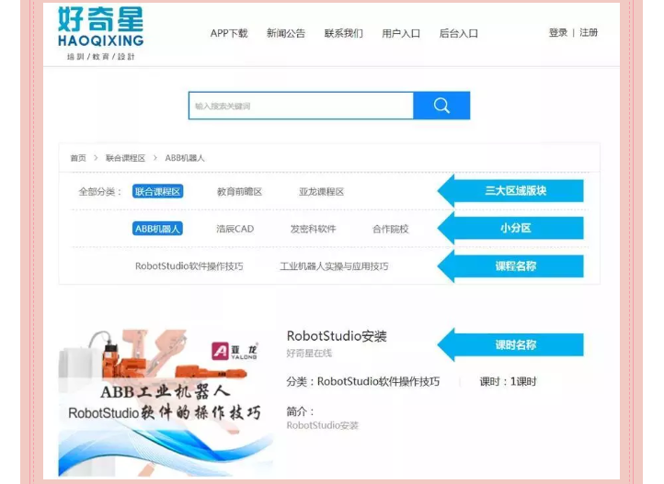Click ABB机器人 in the breadcrumb
The height and width of the screenshot is (484, 664).
pyautogui.click(x=185, y=158)
